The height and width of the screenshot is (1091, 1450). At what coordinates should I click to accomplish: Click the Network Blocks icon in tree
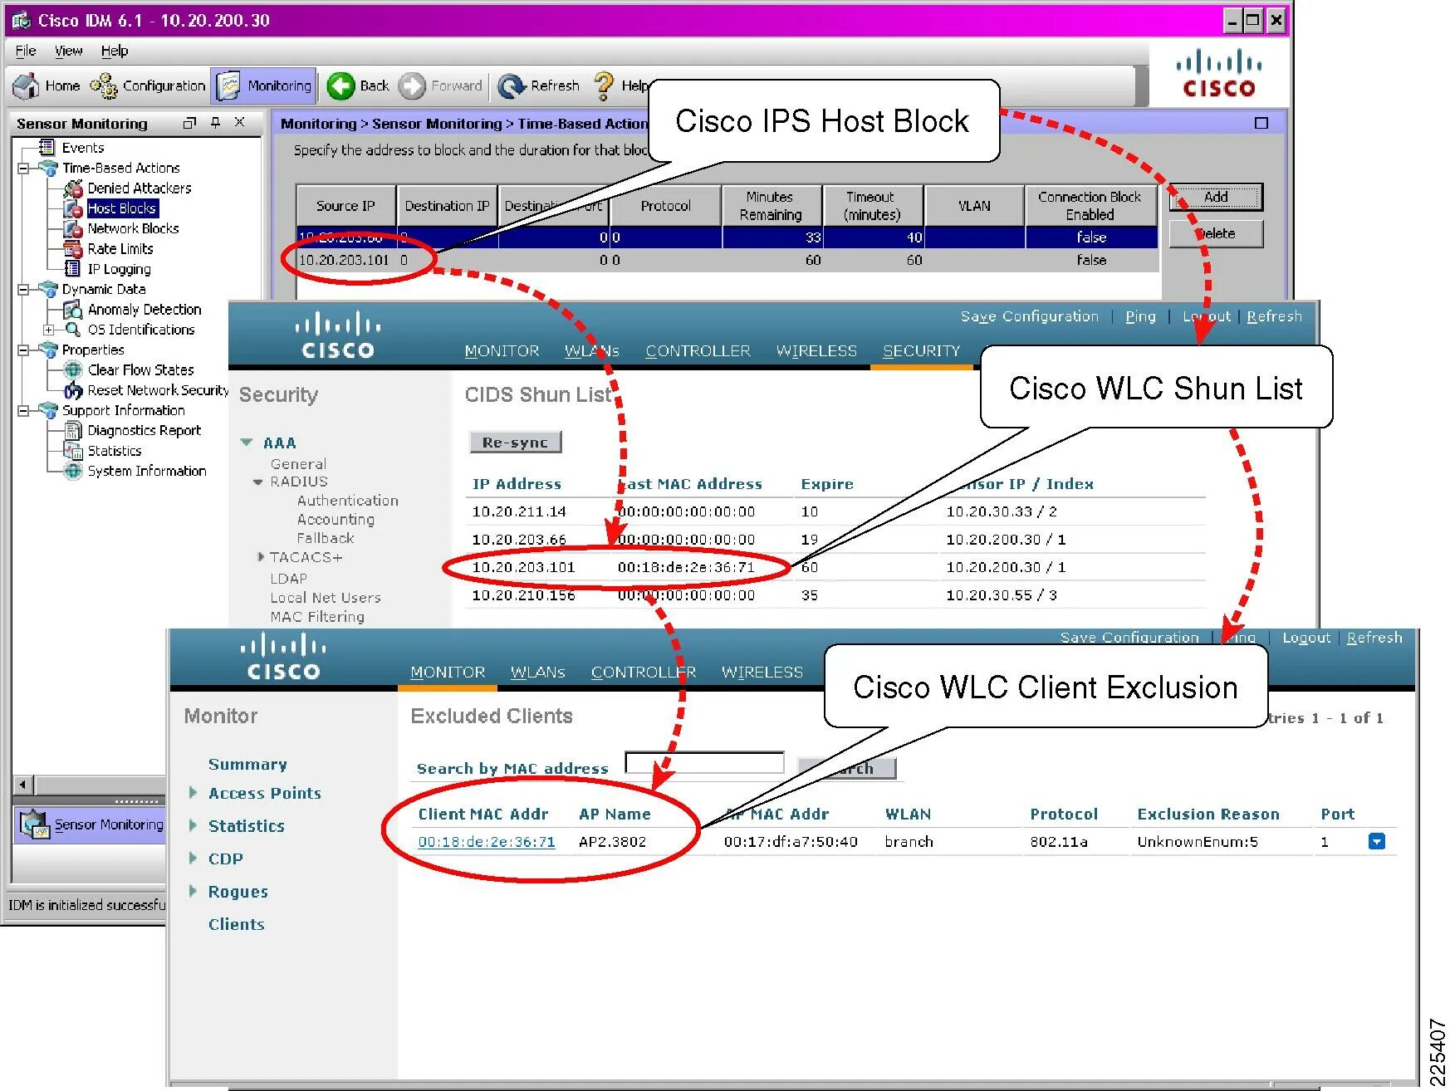click(x=73, y=228)
